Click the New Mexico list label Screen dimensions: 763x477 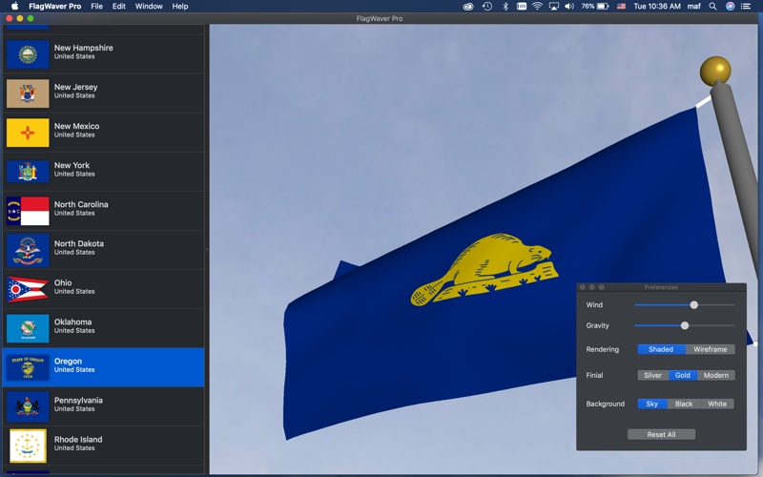coord(77,126)
